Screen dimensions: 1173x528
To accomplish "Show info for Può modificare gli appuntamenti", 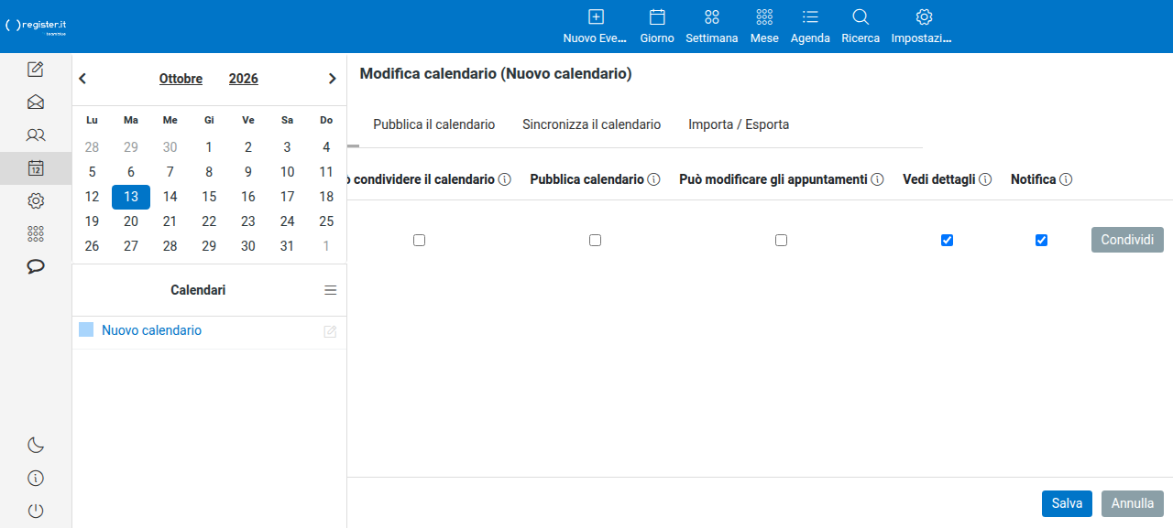I will click(877, 180).
